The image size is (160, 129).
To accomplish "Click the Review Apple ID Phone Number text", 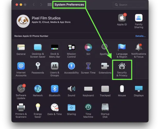I will tap(31, 36).
